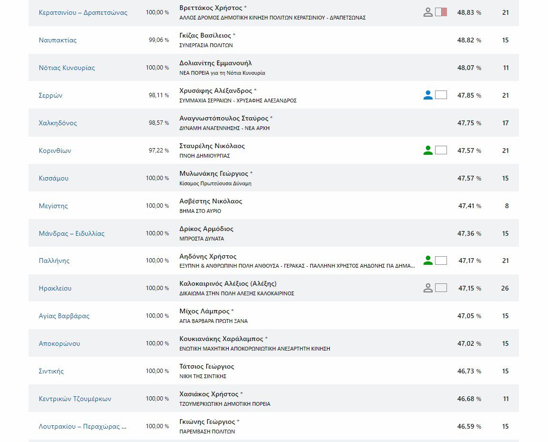Click party name ΔΥΝΑΜΗ ΑΝΑΓΕΝΝΗΣΗΣ - ΝΕΑ ΑΡΧΗ

coord(224,128)
